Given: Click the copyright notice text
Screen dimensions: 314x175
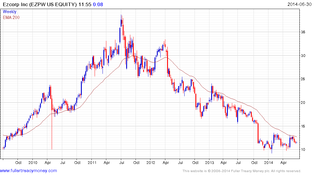Looking at the screenshot, I should tap(242, 171).
